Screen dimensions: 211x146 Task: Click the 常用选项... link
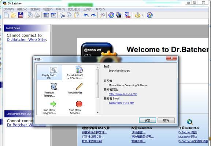click(138, 141)
